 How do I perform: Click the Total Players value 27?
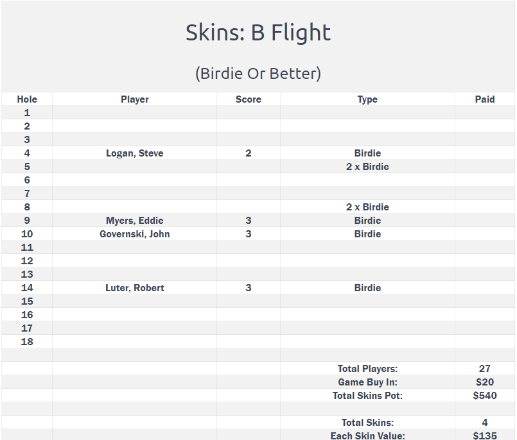pos(485,369)
